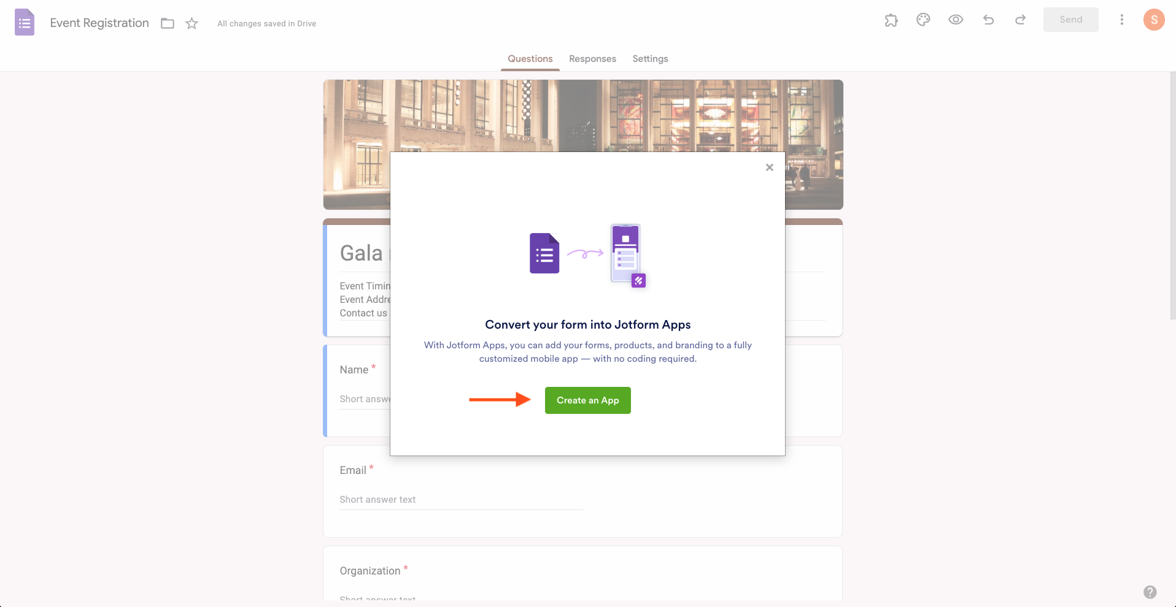Viewport: 1176px width, 607px height.
Task: Switch to the Questions tab
Action: pyautogui.click(x=530, y=59)
